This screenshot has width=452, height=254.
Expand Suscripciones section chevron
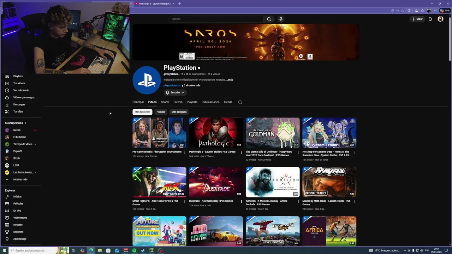click(x=25, y=123)
